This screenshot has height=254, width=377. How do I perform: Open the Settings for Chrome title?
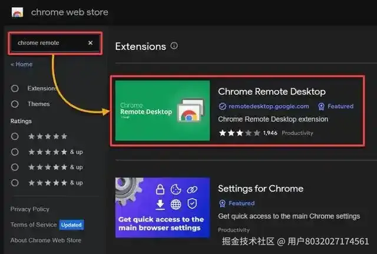pyautogui.click(x=260, y=189)
